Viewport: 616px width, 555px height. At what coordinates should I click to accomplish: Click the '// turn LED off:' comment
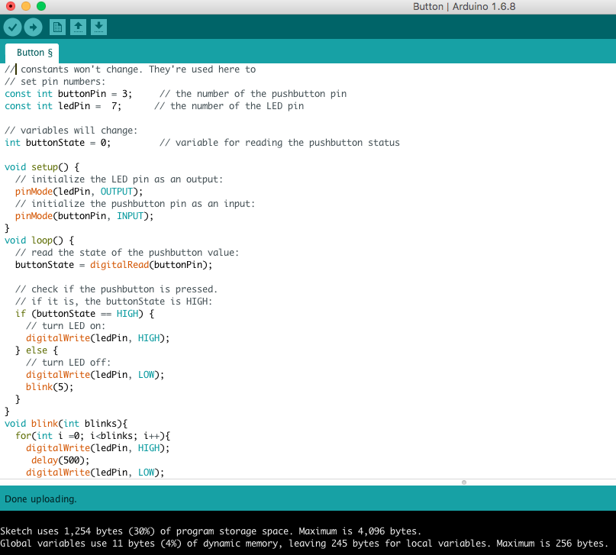[x=69, y=363]
